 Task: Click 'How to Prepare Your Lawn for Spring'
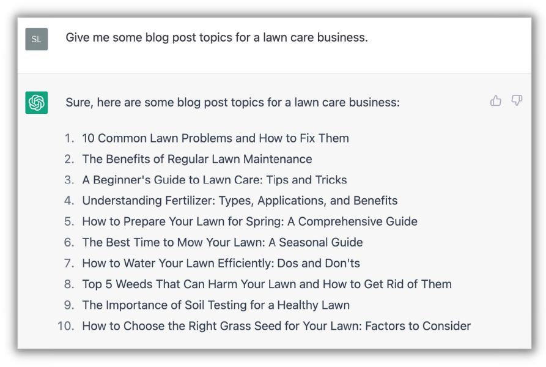(x=249, y=221)
